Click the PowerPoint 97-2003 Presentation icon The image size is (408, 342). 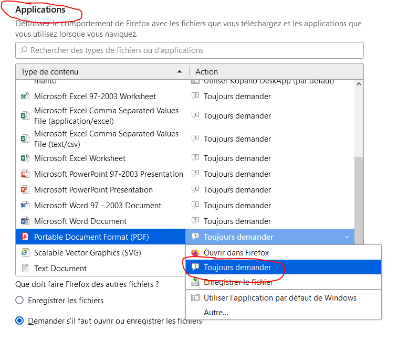pyautogui.click(x=25, y=174)
